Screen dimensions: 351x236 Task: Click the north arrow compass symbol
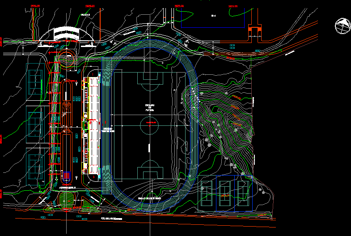click(x=342, y=26)
